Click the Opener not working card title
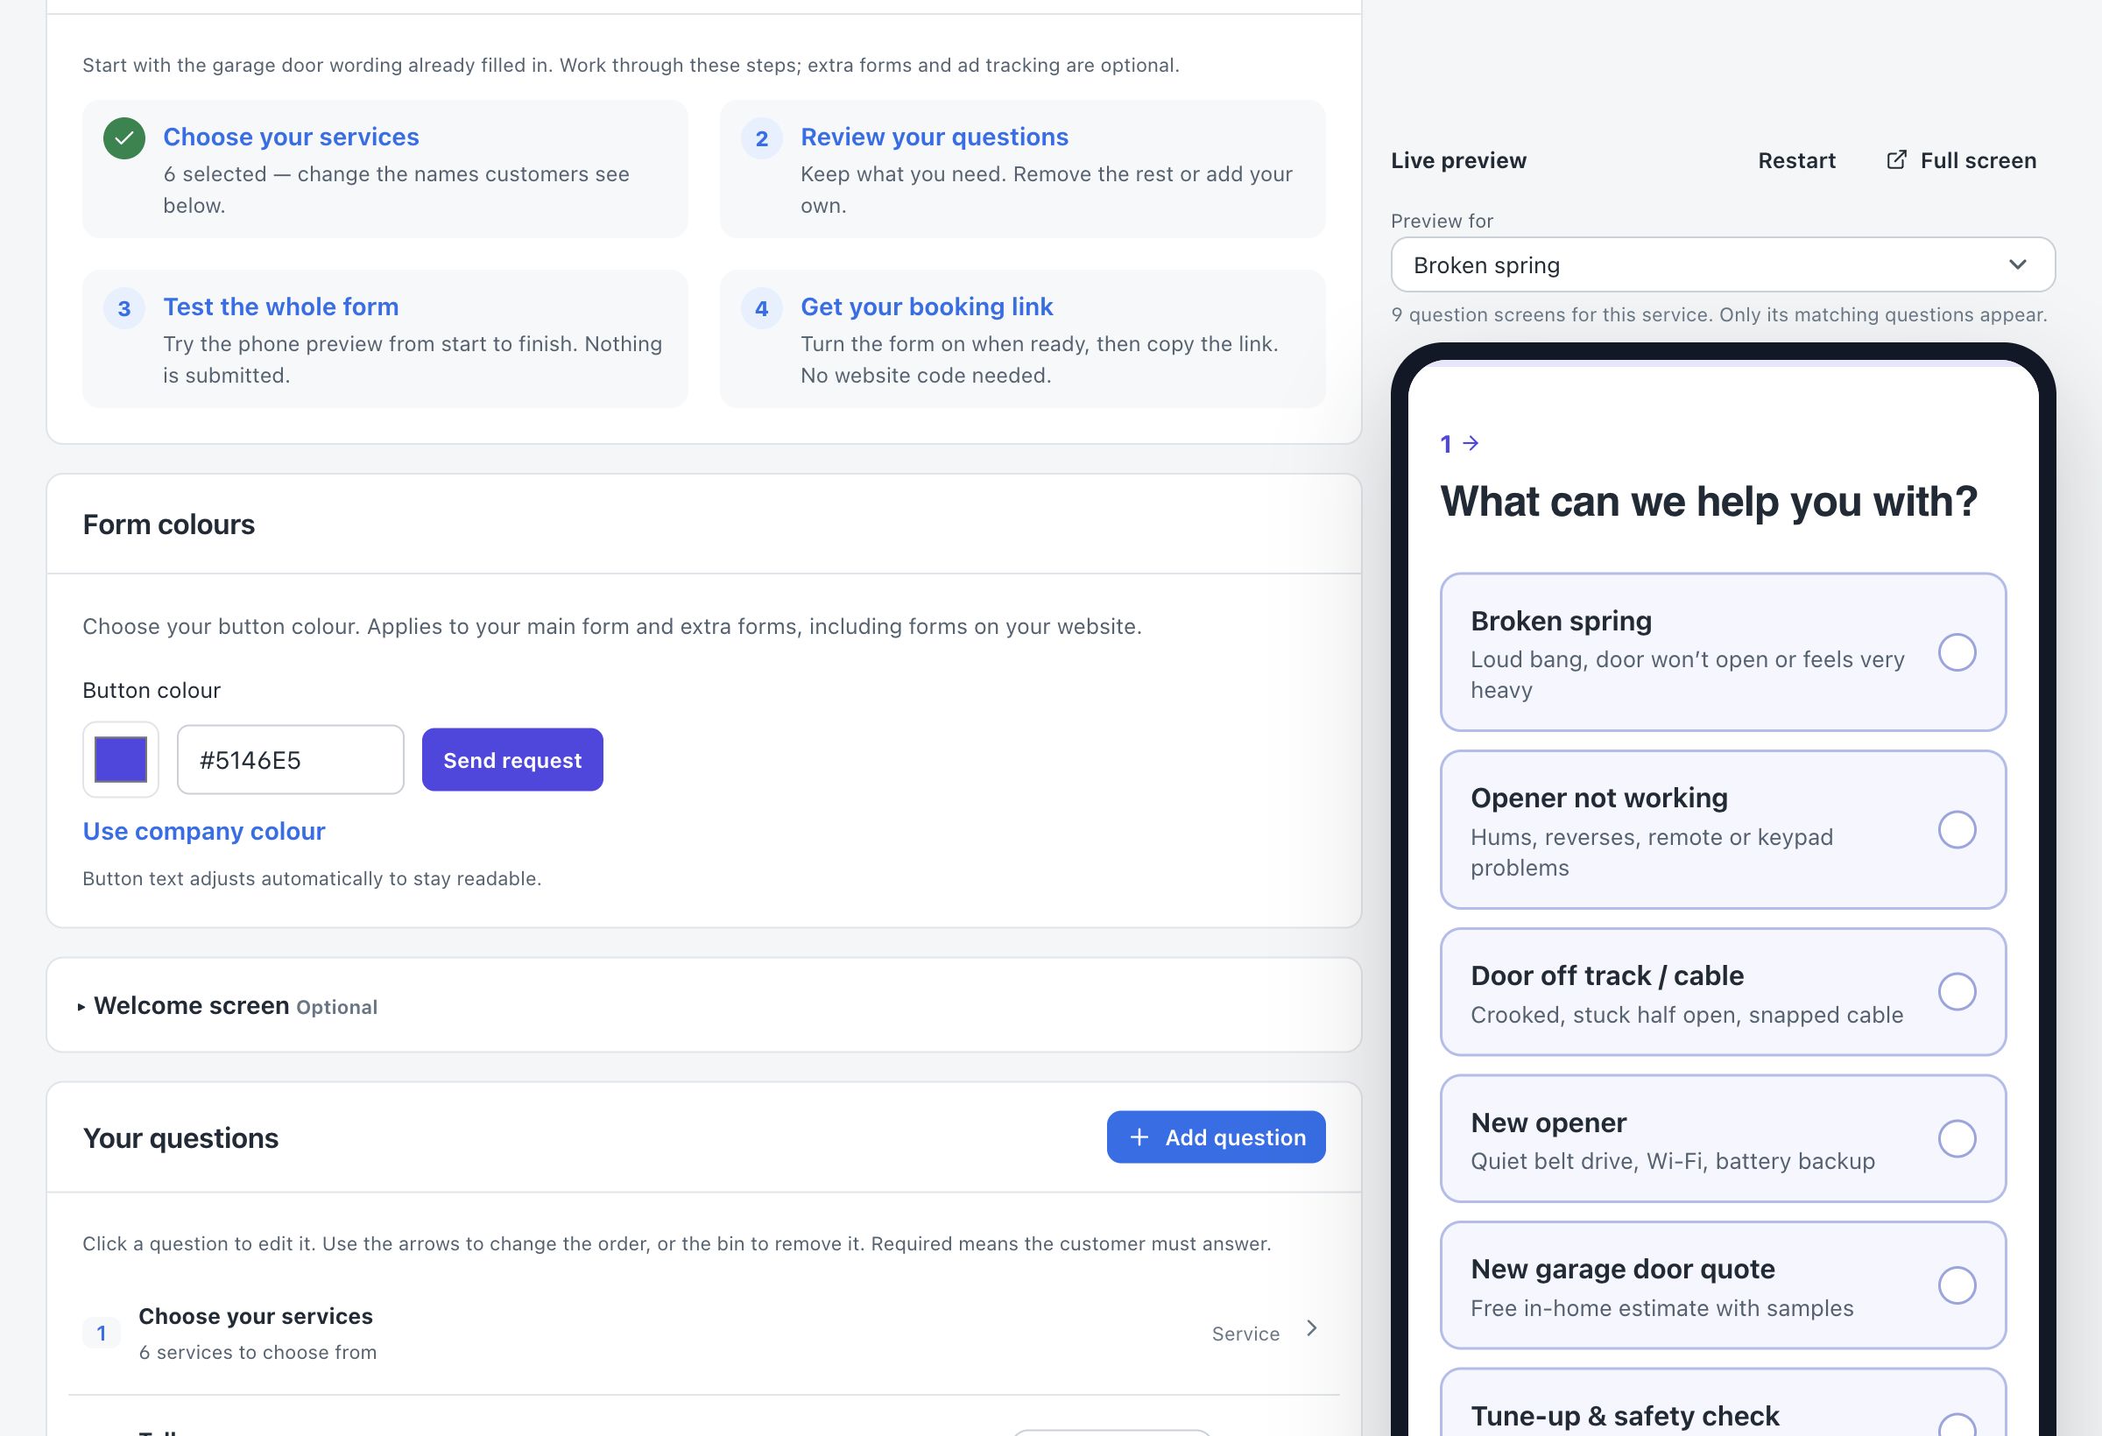The height and width of the screenshot is (1436, 2102). tap(1599, 798)
